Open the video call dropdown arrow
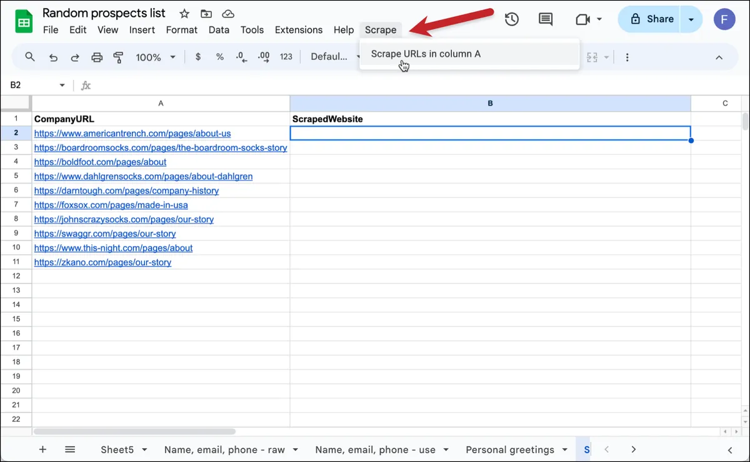Screen dimensions: 750x462 pyautogui.click(x=599, y=19)
